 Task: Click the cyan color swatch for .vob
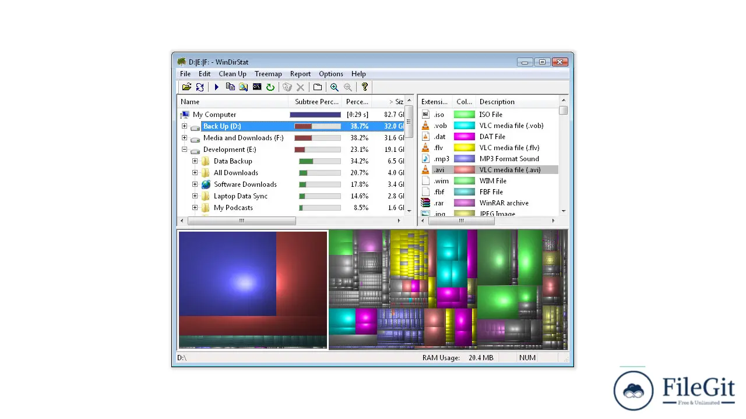tap(465, 126)
